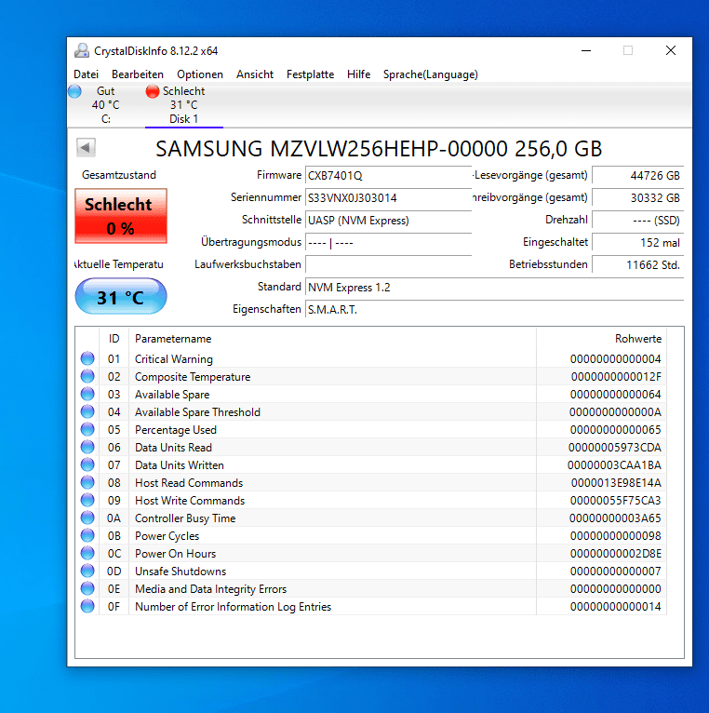Click the red Schlecht 0 % health button
The height and width of the screenshot is (713, 709).
121,216
